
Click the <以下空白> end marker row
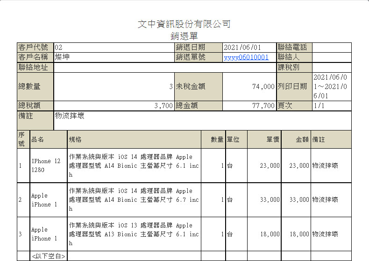coord(48,256)
